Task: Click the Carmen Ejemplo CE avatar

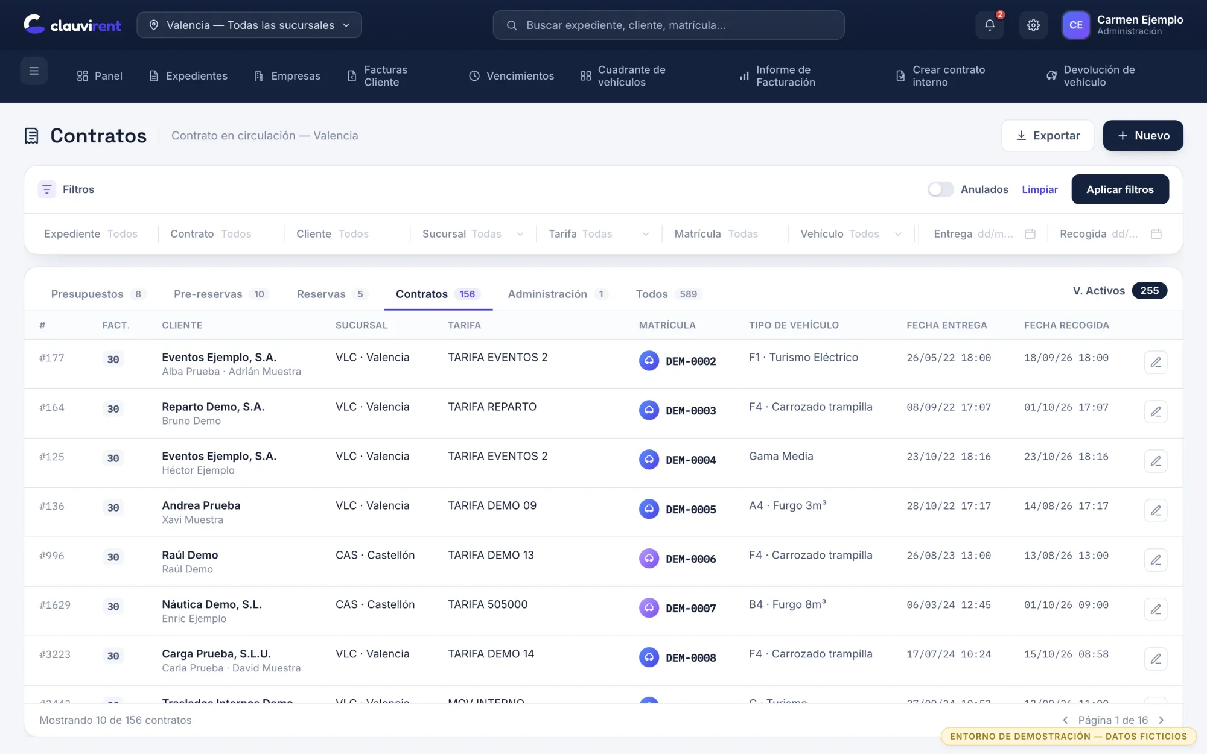Action: tap(1075, 25)
